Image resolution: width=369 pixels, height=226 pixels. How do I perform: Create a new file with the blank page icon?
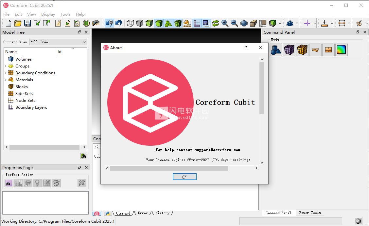(9, 23)
